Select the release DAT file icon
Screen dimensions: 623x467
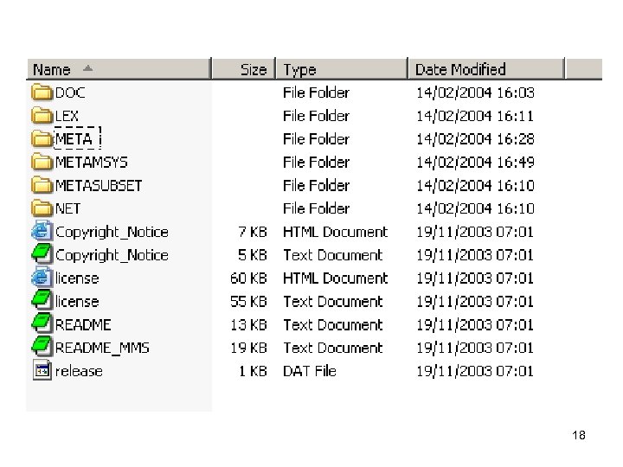pyautogui.click(x=42, y=371)
